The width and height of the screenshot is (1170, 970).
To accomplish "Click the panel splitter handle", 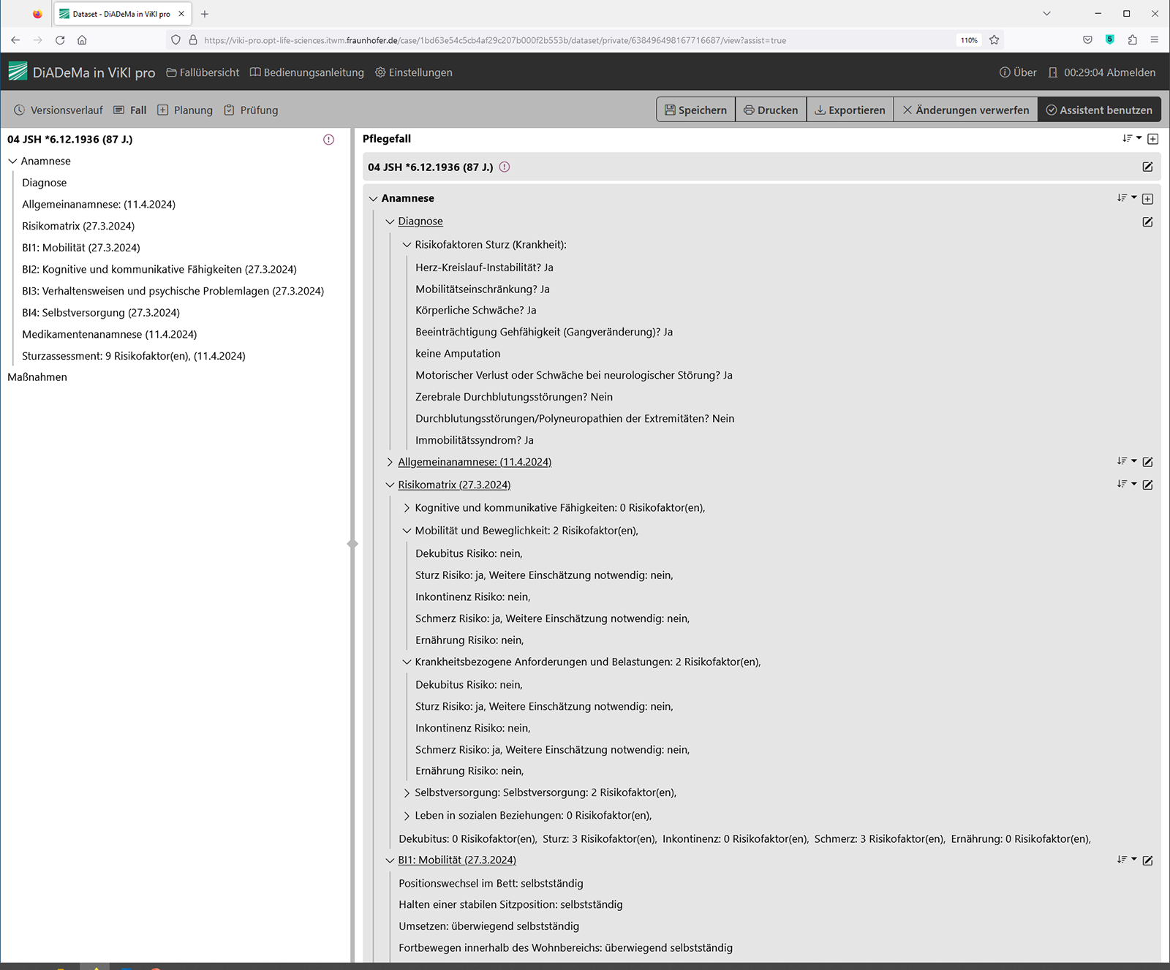I will [352, 544].
